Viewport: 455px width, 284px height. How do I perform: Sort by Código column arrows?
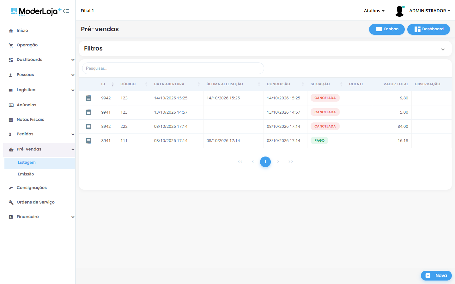[x=146, y=84]
